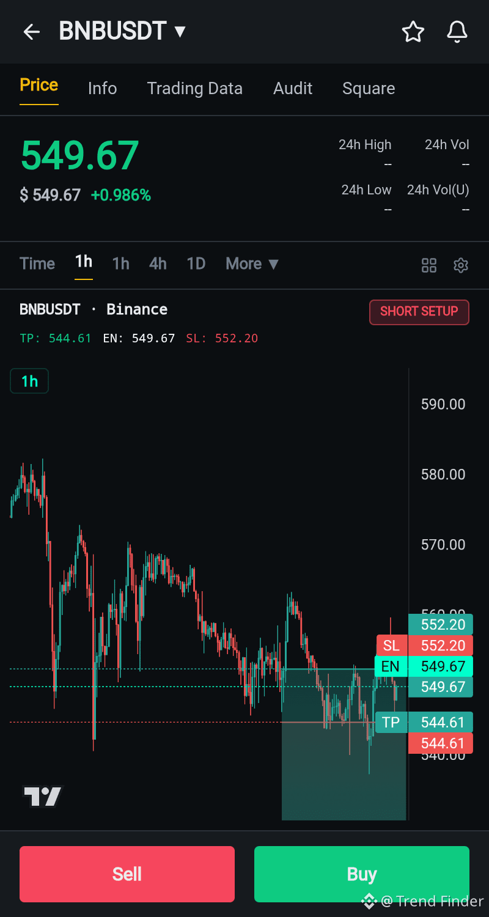Select the highlighted 1h interval
Image resolution: width=489 pixels, height=917 pixels.
84,262
